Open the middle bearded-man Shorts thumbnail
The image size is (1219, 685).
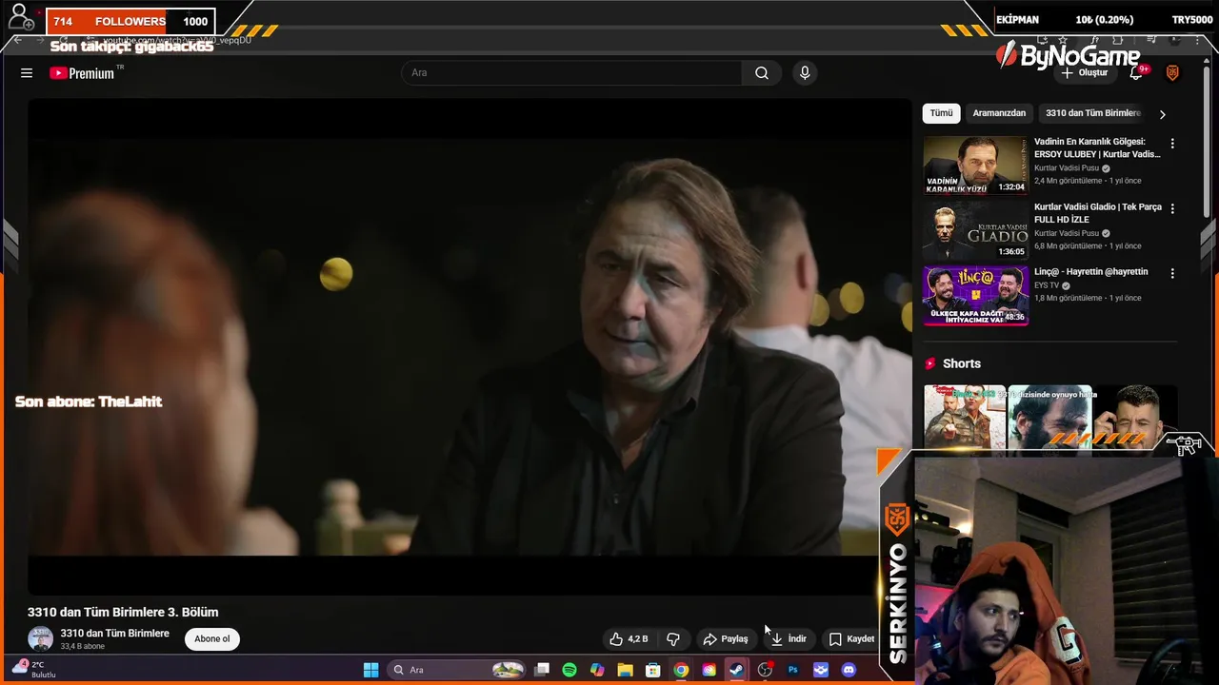click(x=1049, y=417)
